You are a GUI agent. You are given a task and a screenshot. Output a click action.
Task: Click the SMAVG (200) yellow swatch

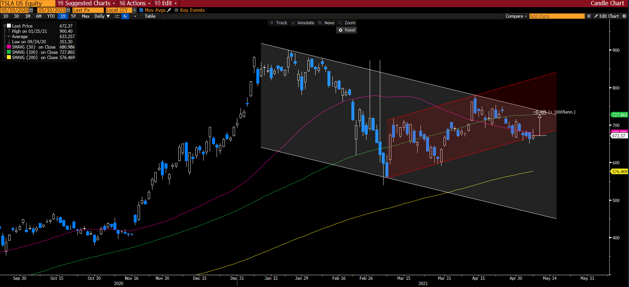pyautogui.click(x=9, y=57)
